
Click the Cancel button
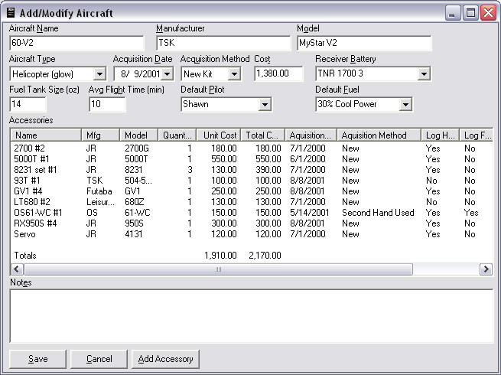[99, 359]
